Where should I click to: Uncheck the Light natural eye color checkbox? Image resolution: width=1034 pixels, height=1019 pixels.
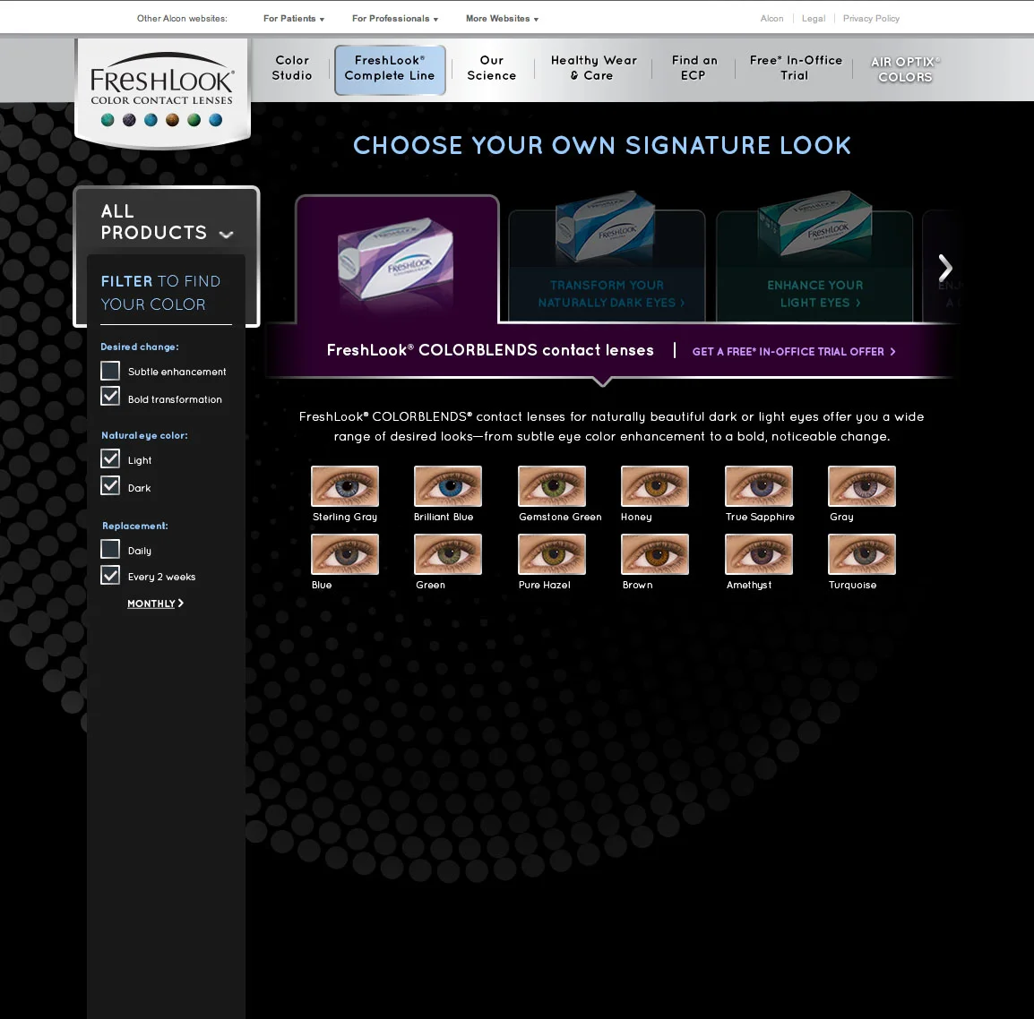(x=110, y=458)
